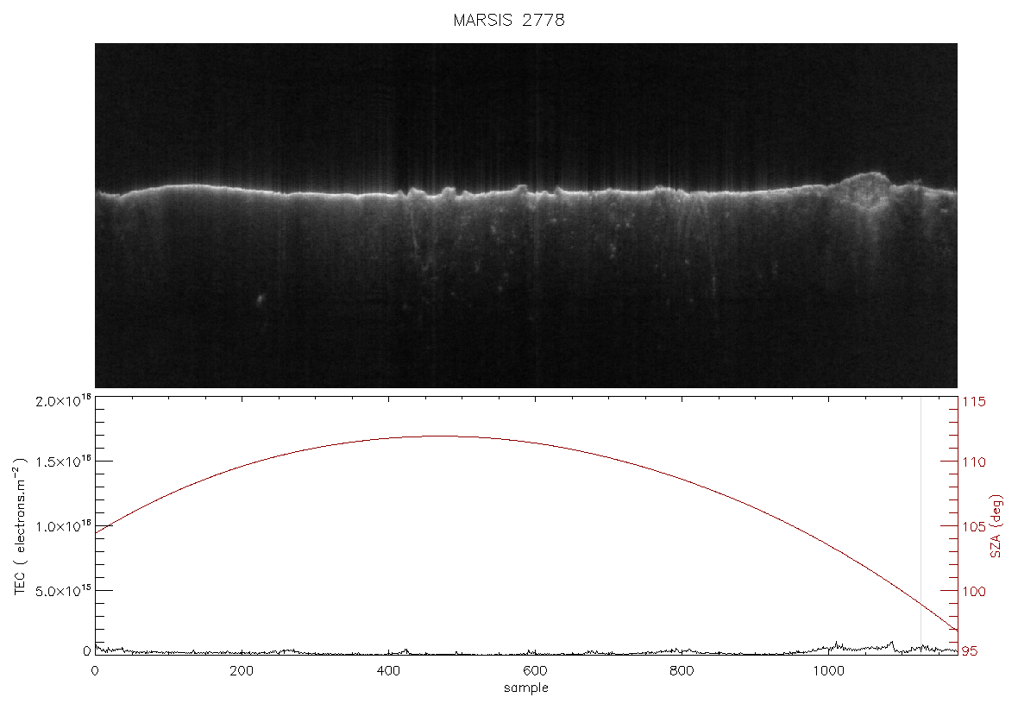
Task: Click the black TEC trace bump near sample 1000
Action: 836,644
